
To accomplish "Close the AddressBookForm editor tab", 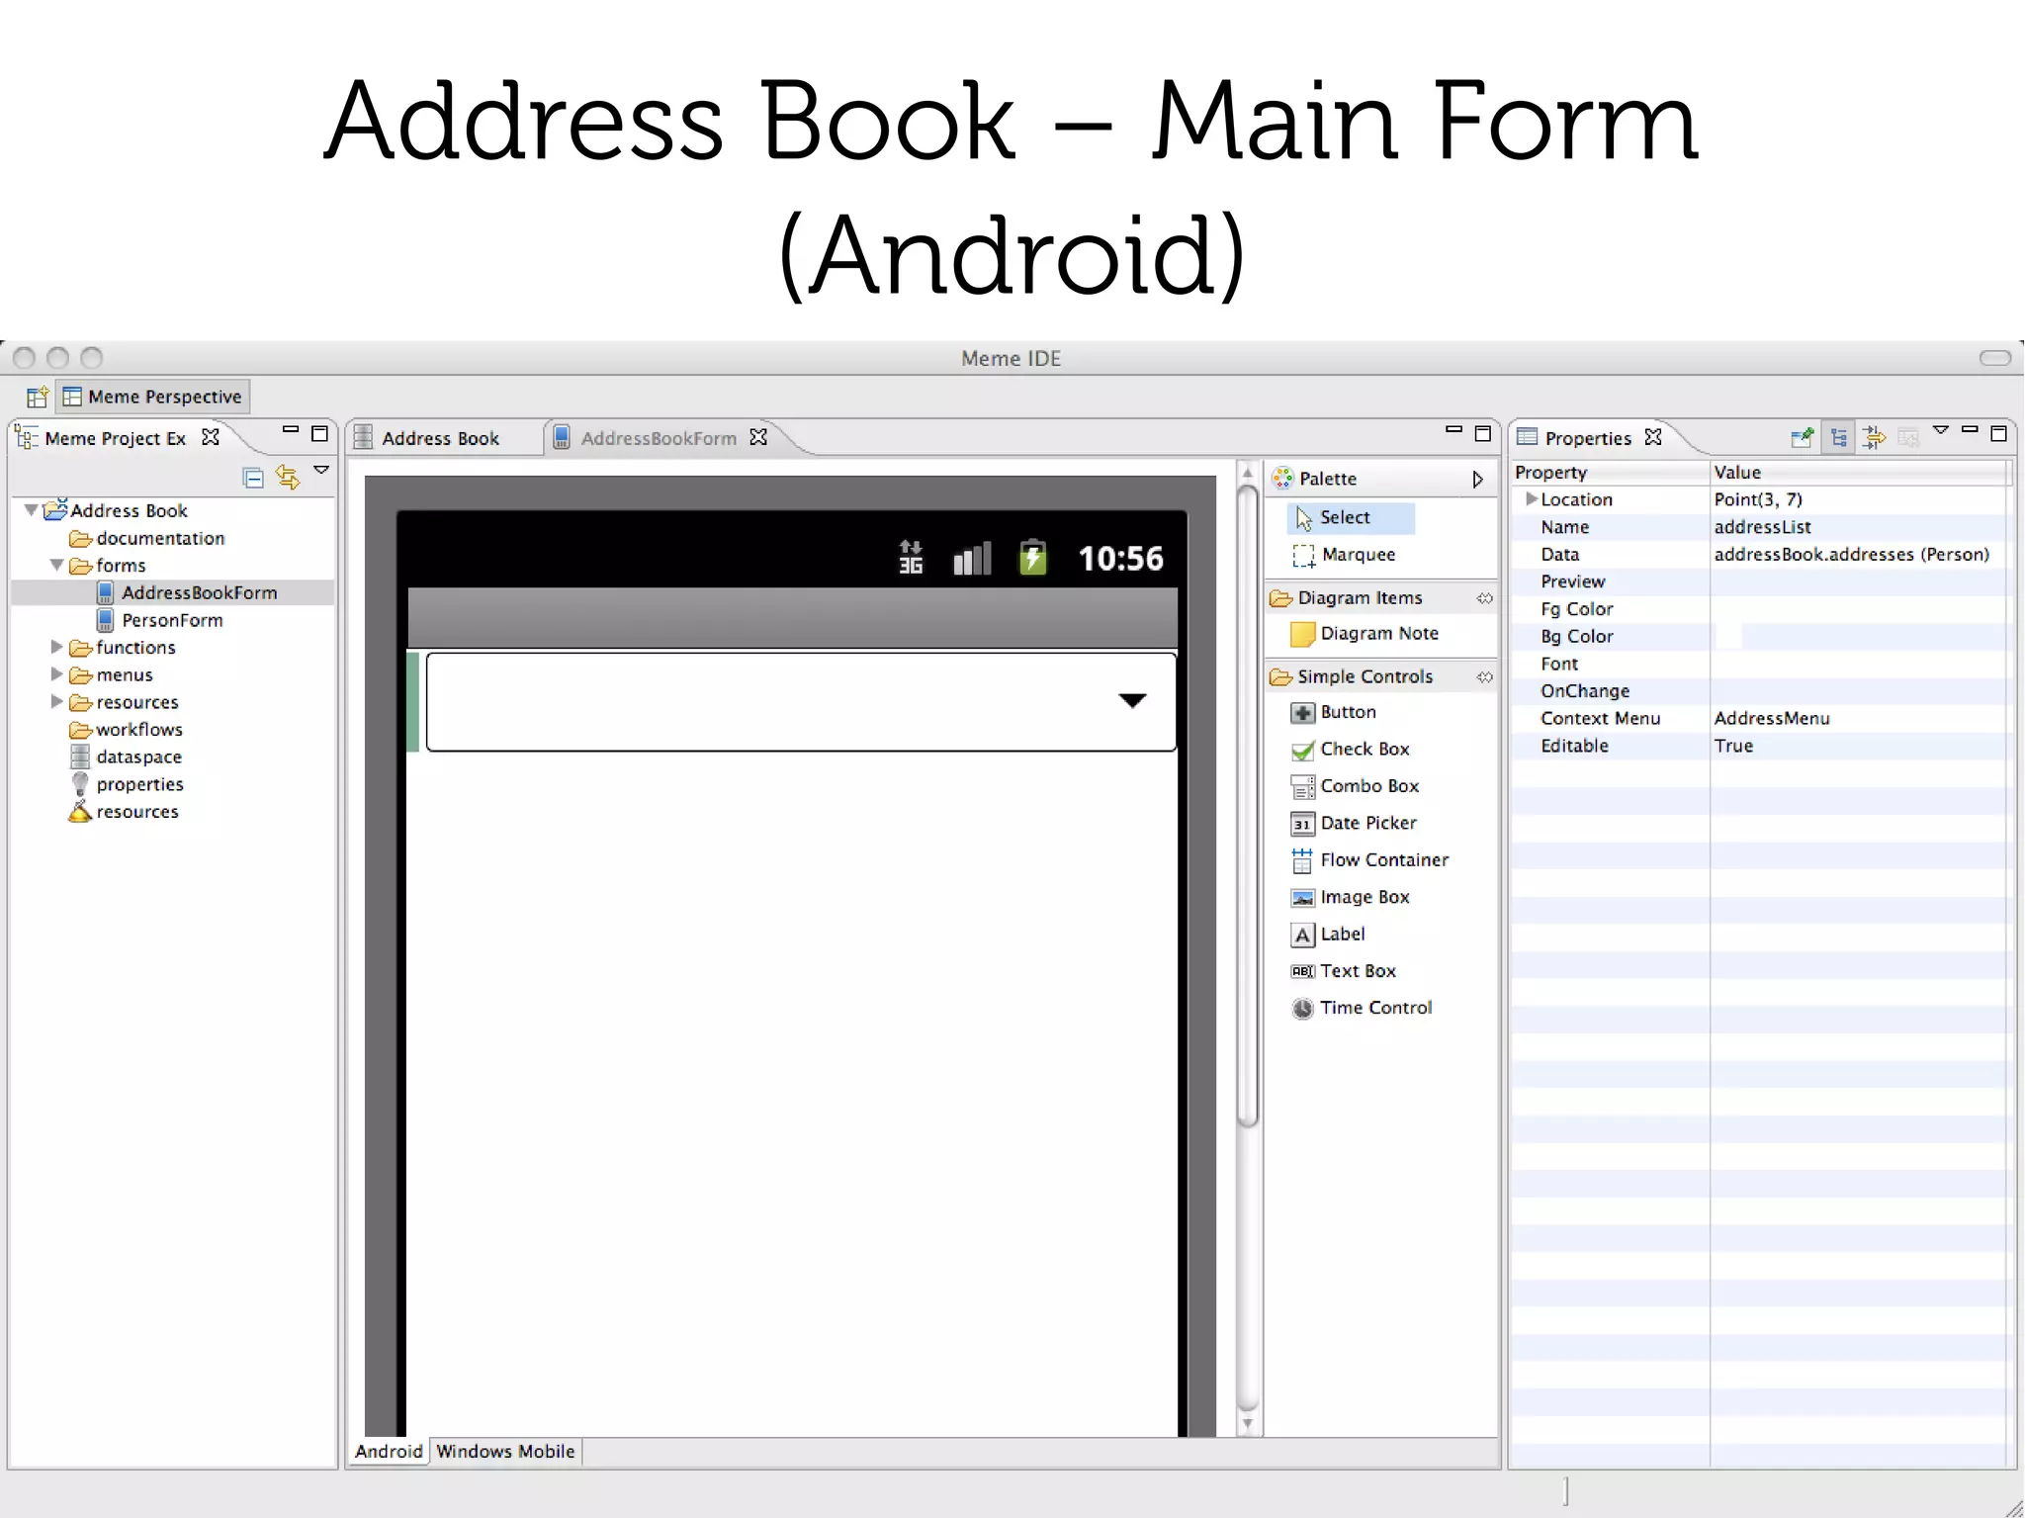I will tap(758, 436).
